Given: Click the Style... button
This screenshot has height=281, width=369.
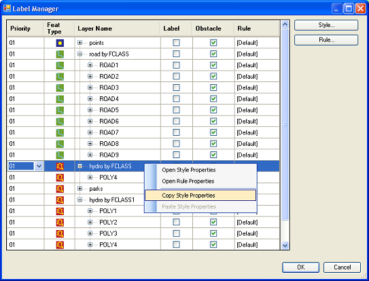Looking at the screenshot, I should pyautogui.click(x=326, y=25).
